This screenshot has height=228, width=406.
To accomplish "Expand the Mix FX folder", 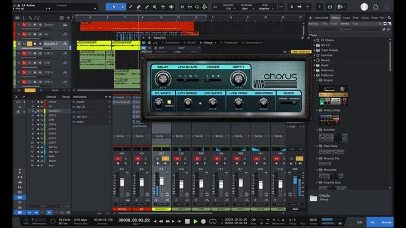I will (315, 45).
